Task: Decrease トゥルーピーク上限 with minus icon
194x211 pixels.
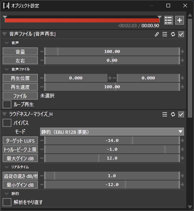Action: click(x=42, y=149)
